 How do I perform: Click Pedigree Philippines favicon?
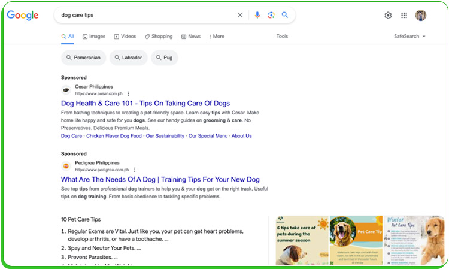point(66,166)
